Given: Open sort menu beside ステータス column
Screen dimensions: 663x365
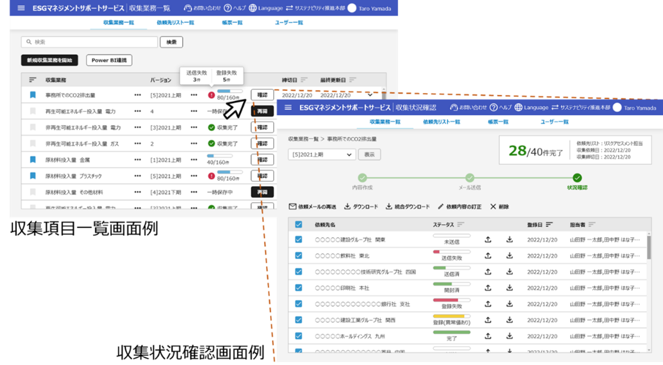Looking at the screenshot, I should [x=461, y=224].
